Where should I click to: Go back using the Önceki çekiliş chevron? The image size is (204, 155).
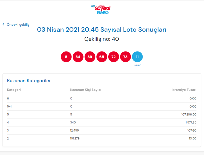(x=4, y=25)
